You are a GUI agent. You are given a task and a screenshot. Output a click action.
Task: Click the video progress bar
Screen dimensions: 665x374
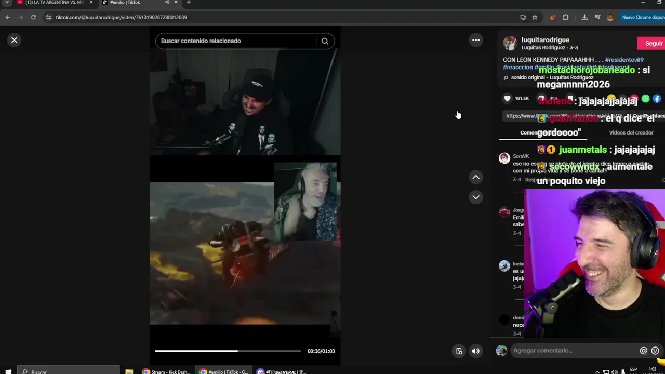pyautogui.click(x=228, y=351)
